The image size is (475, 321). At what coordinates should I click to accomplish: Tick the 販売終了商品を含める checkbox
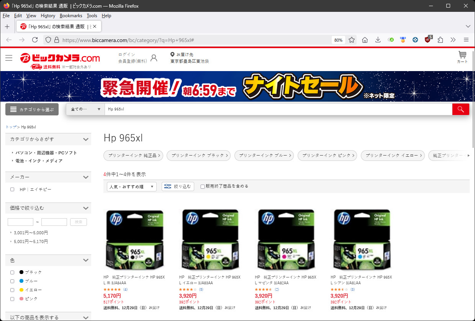pyautogui.click(x=203, y=186)
